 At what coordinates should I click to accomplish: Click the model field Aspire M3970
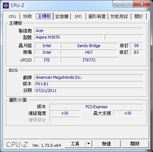click(69, 37)
